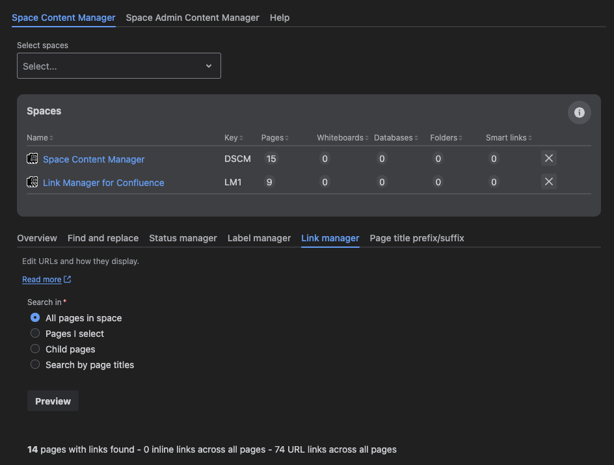Sort spaces by Pages column
Screen dimensions: 614x465
(x=275, y=138)
